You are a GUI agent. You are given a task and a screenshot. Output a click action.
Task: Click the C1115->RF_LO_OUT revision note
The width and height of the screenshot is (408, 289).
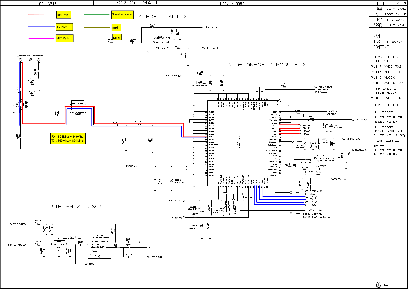pyautogui.click(x=388, y=72)
